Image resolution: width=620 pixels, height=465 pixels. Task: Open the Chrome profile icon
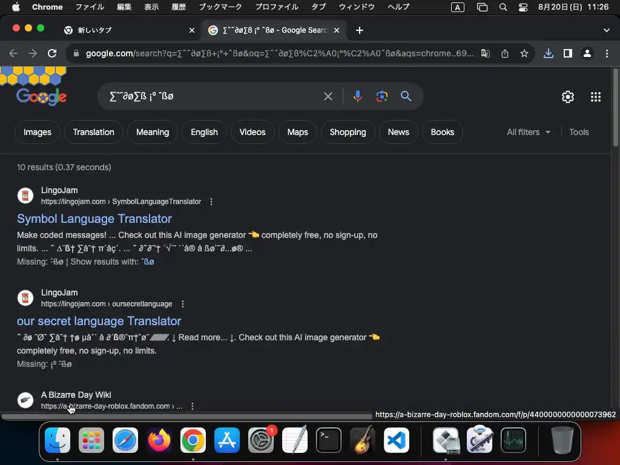pos(587,53)
